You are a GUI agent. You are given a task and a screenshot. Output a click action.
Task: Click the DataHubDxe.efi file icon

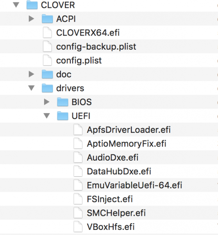pyautogui.click(x=78, y=171)
